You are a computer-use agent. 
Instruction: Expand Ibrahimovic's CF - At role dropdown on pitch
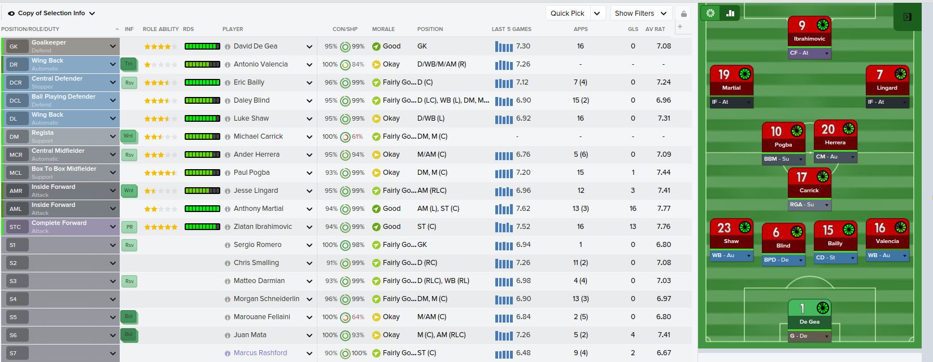pyautogui.click(x=826, y=53)
